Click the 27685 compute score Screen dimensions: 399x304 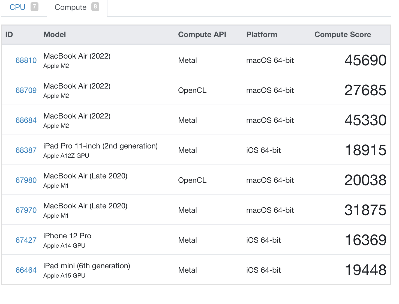365,90
